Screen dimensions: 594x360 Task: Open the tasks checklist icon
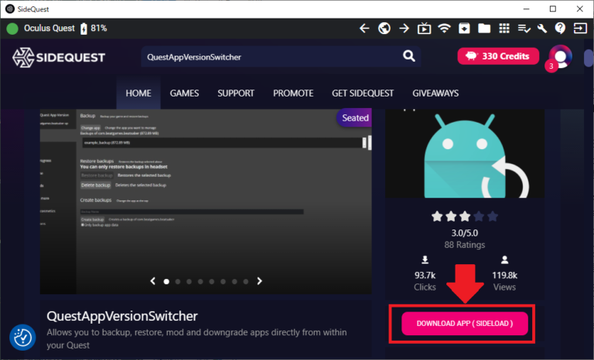pyautogui.click(x=524, y=29)
